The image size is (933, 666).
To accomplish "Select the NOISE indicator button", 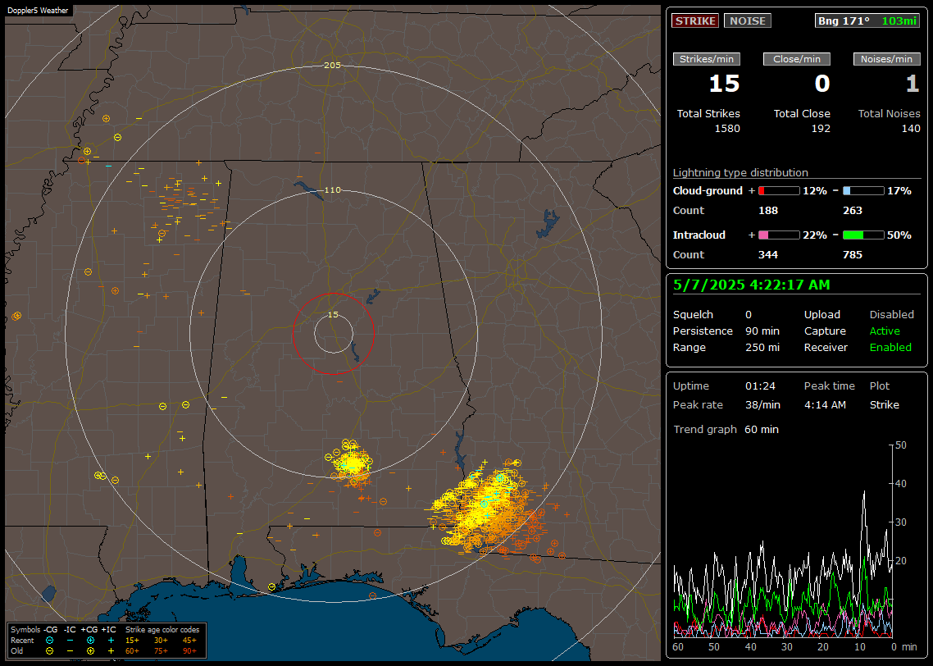I will [748, 21].
